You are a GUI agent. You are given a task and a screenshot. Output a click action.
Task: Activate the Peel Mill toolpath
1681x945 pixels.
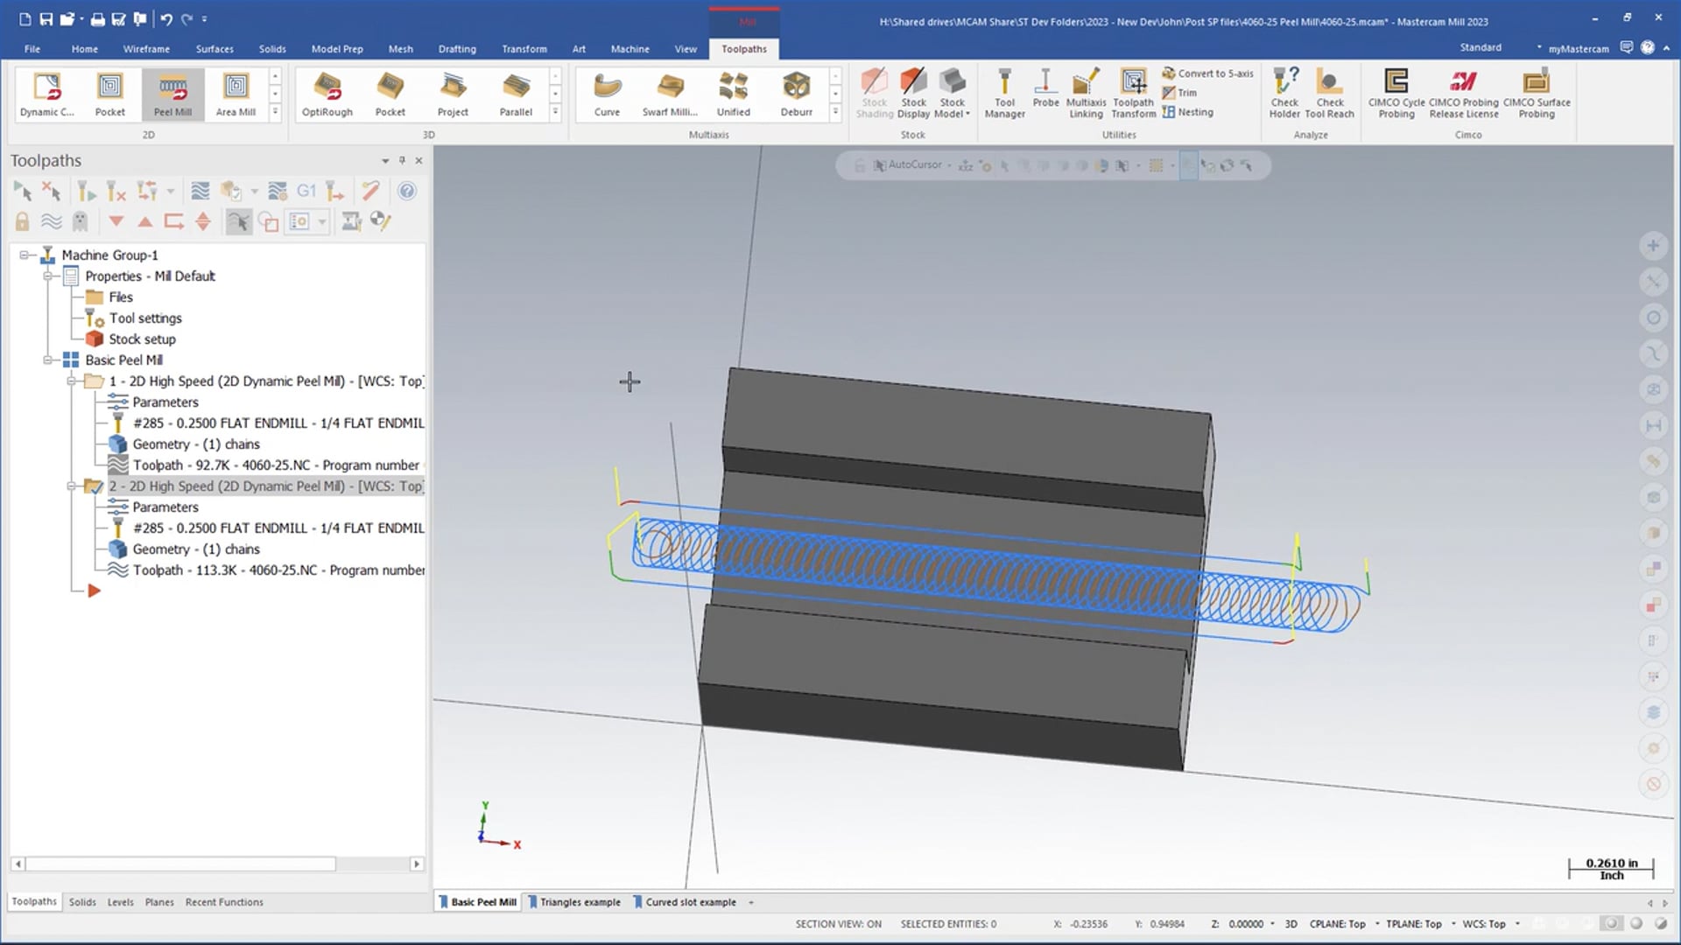point(172,94)
